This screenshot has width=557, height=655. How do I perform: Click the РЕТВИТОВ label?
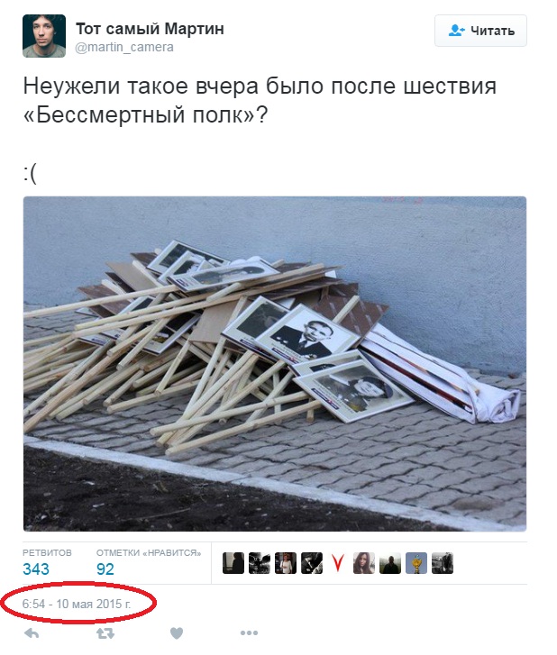47,552
